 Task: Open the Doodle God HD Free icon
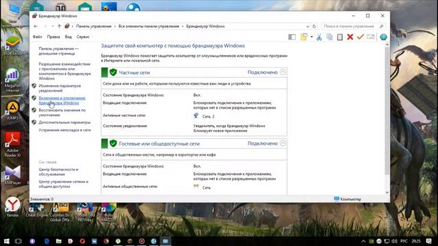coord(85,213)
